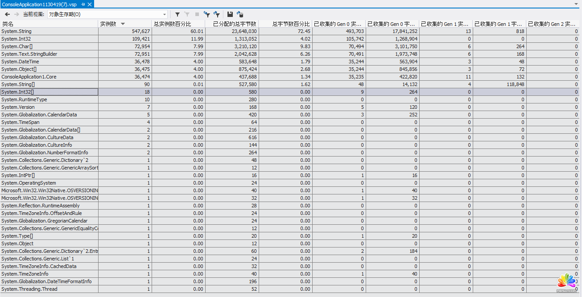Screen dimensions: 582x297
Task: Click the second funnel icon with blue arrow
Action: pyautogui.click(x=217, y=14)
